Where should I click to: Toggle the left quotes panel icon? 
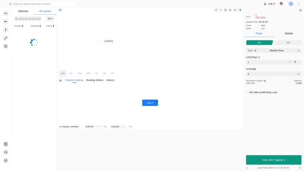pyautogui.click(x=61, y=10)
